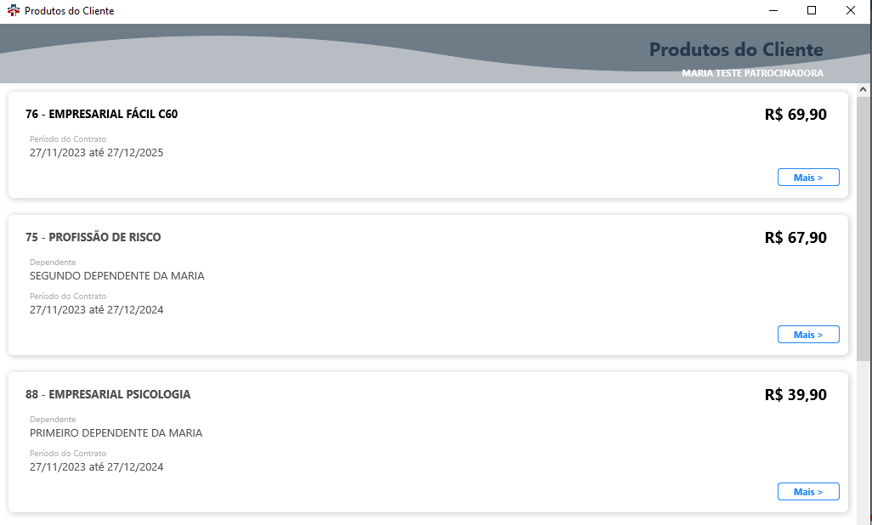Image resolution: width=872 pixels, height=525 pixels.
Task: Click the R$ 67,90 price
Action: (x=796, y=238)
